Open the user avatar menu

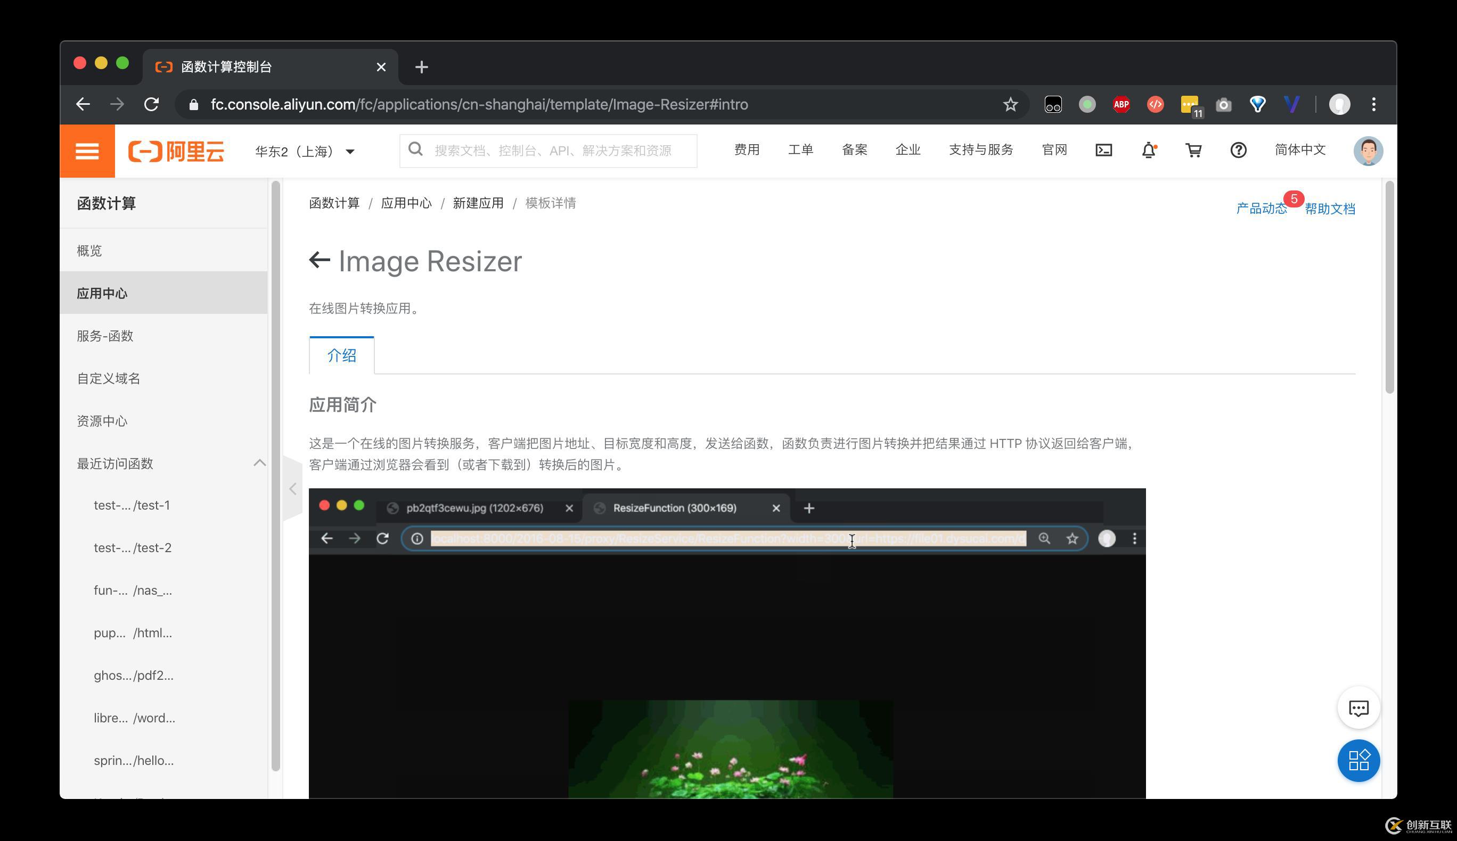coord(1368,151)
